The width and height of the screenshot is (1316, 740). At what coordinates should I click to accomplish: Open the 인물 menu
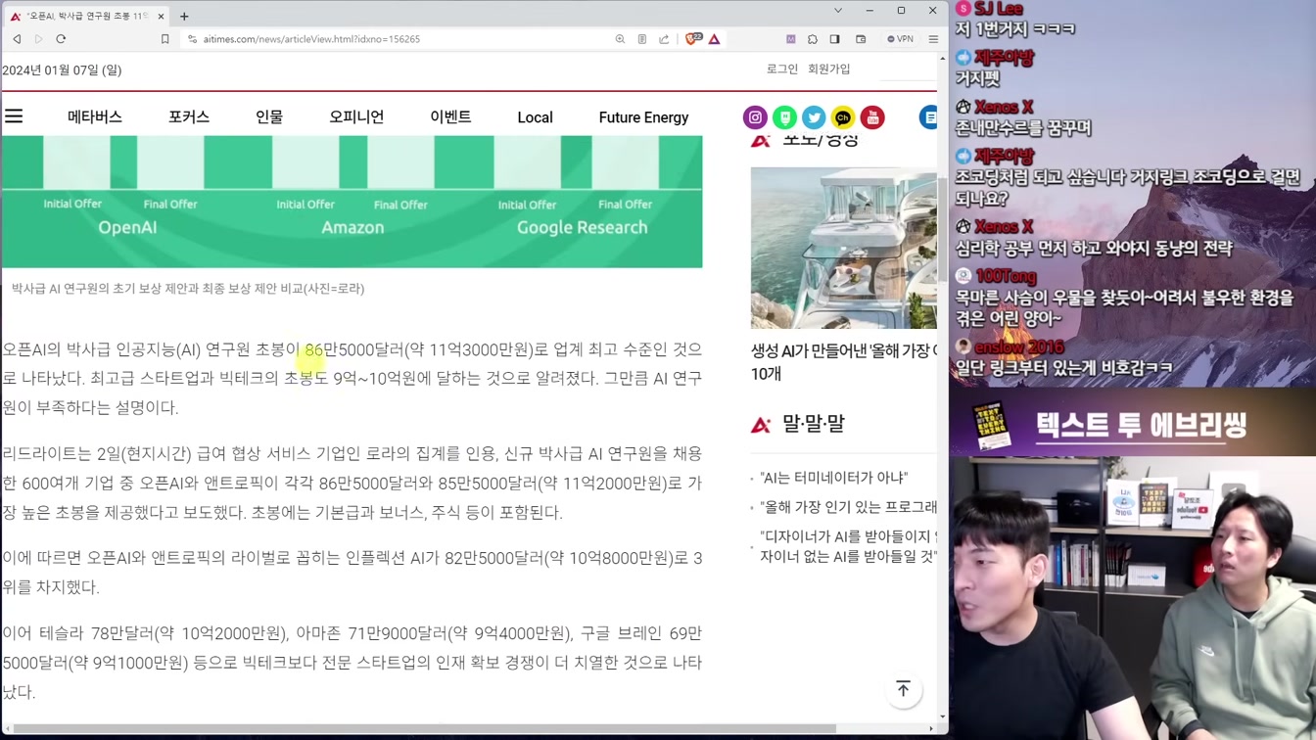click(269, 116)
